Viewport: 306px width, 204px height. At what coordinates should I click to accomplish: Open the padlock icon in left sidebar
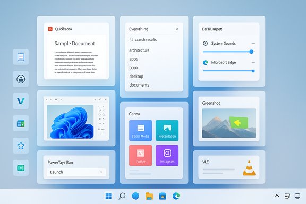(21, 79)
